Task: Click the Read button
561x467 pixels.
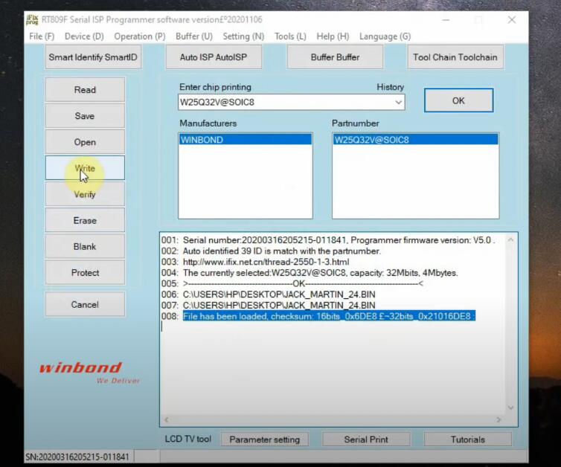Action: point(85,90)
